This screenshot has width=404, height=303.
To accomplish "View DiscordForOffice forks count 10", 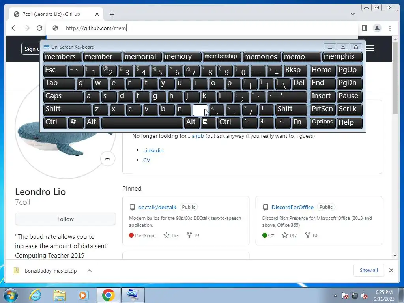I will click(311, 235).
